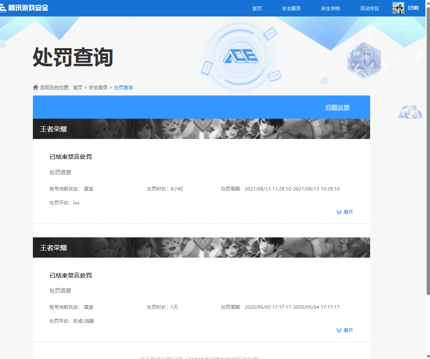Click the first 已结束禁言处罚 heading
This screenshot has width=430, height=359.
click(x=71, y=157)
